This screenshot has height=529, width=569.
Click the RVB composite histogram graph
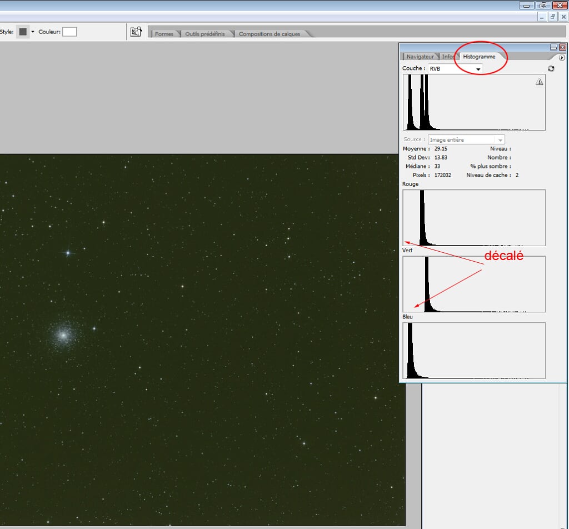point(474,102)
